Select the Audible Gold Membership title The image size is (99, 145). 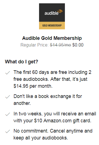pyautogui.click(x=52, y=38)
